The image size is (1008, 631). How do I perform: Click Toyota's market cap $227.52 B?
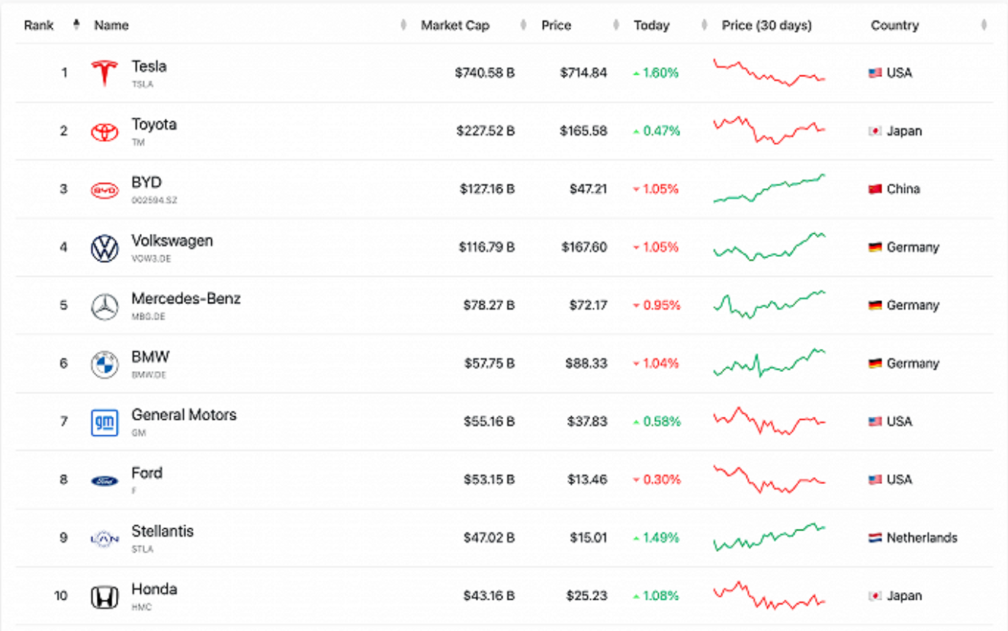(x=486, y=131)
